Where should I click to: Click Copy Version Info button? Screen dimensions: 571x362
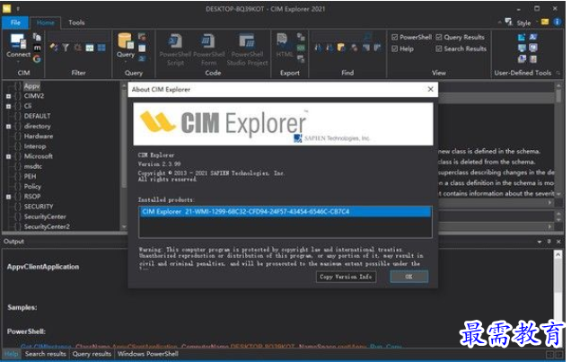pyautogui.click(x=346, y=277)
